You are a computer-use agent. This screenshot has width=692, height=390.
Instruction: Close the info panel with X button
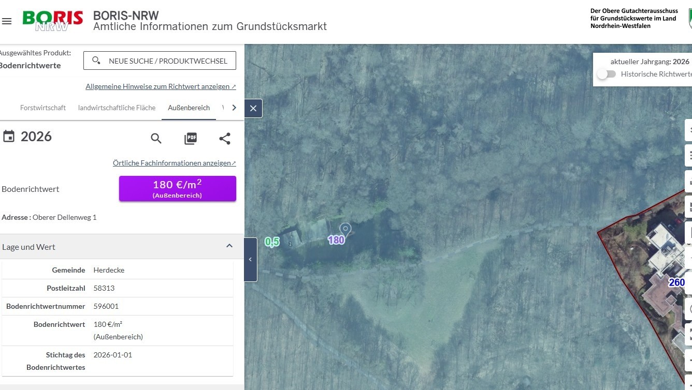253,108
